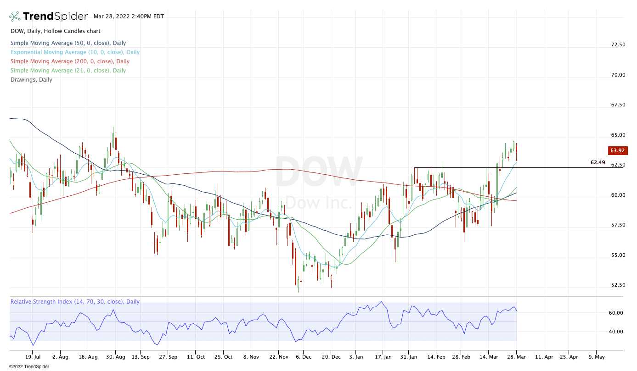Open the Relative Strength Index indicator label

click(x=75, y=302)
